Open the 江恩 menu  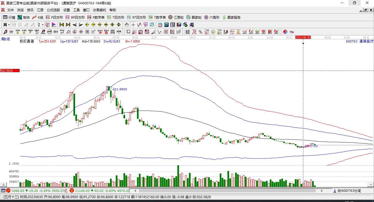coord(40,10)
